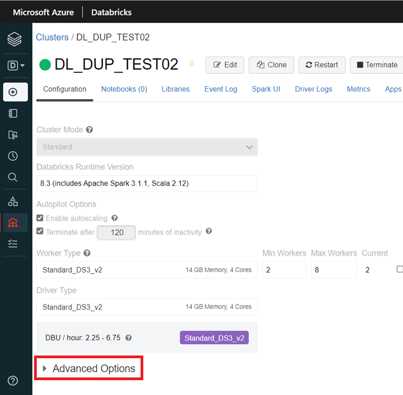Open the Workspace notebook icon
This screenshot has width=403, height=395.
tap(13, 113)
